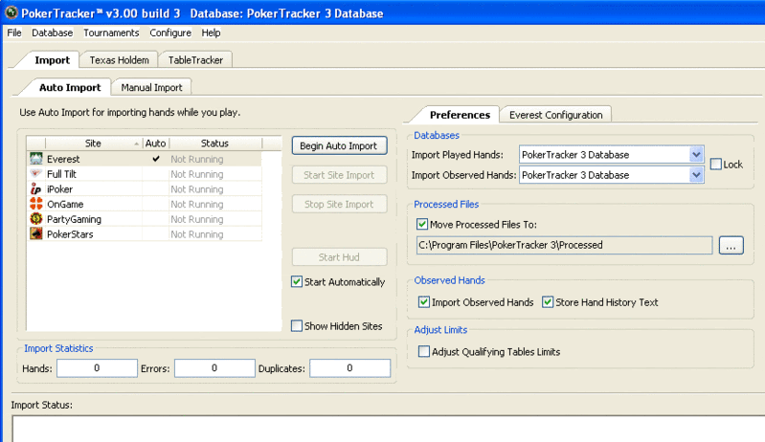Click the Start Site Import button
The image size is (765, 442).
(x=339, y=175)
